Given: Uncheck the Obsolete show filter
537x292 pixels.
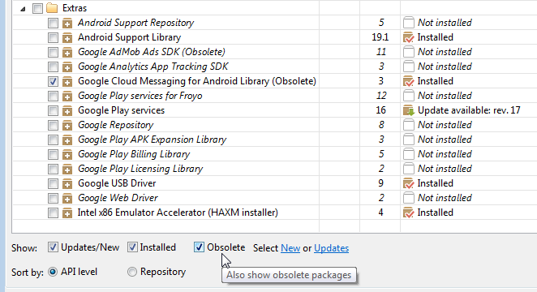Looking at the screenshot, I should [x=199, y=247].
